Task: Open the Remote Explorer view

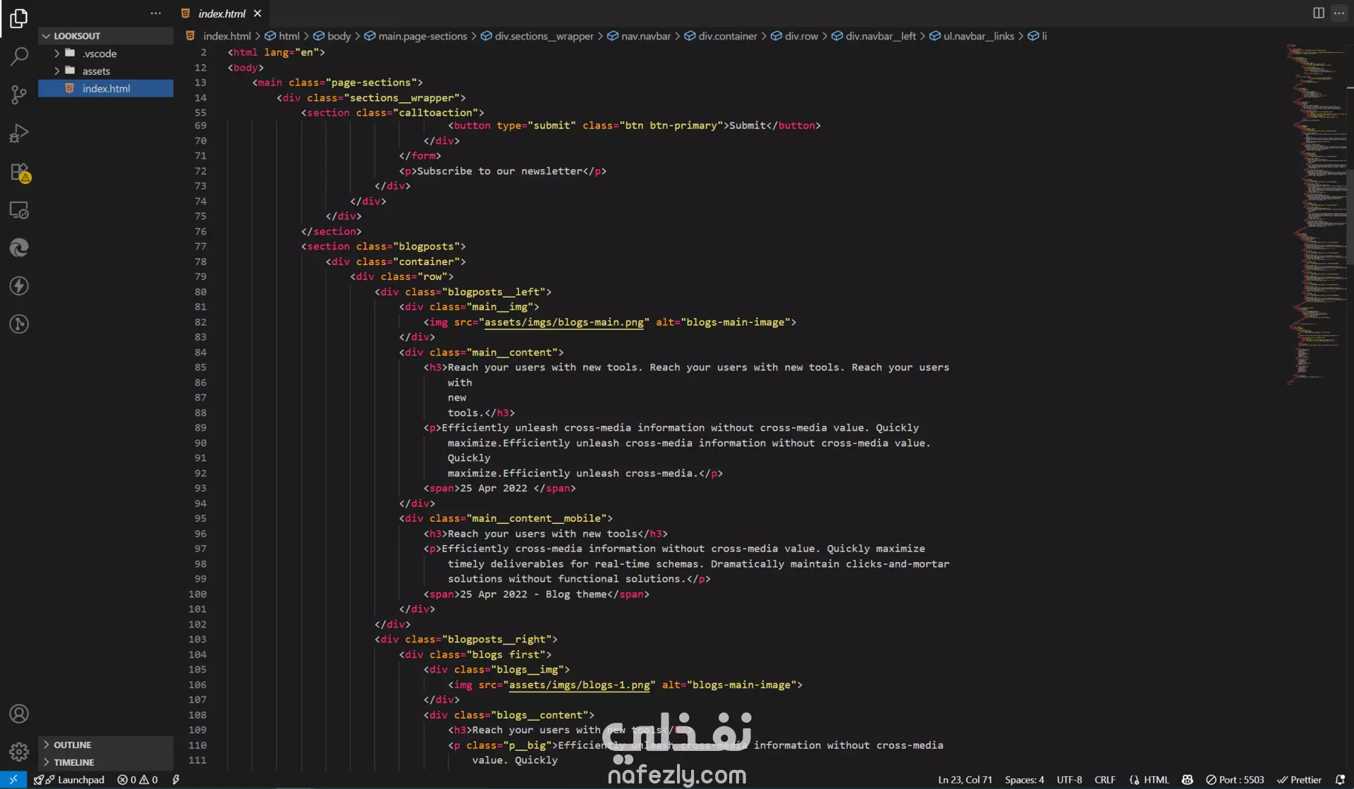Action: (19, 210)
